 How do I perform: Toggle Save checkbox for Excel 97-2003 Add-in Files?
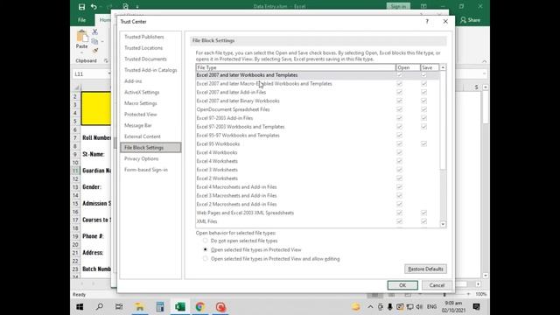point(423,118)
